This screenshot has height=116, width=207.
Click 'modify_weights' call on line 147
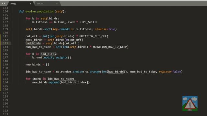pyautogui.click(x=56, y=58)
